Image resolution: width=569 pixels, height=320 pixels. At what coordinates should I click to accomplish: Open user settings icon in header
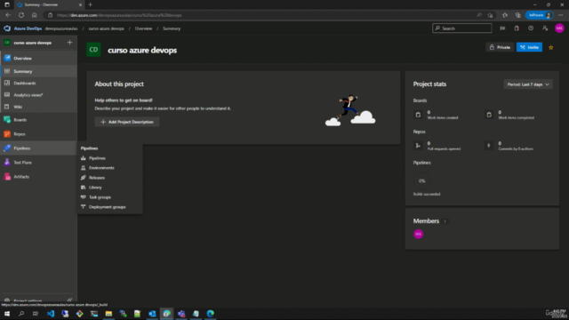(x=545, y=28)
